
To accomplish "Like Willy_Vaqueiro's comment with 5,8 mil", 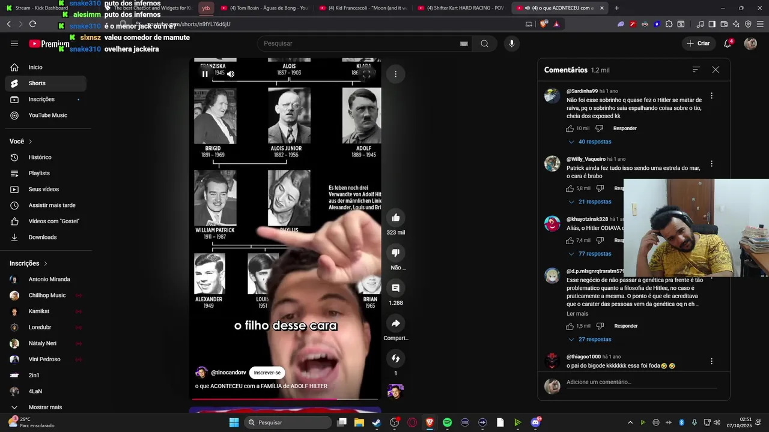I will point(570,188).
